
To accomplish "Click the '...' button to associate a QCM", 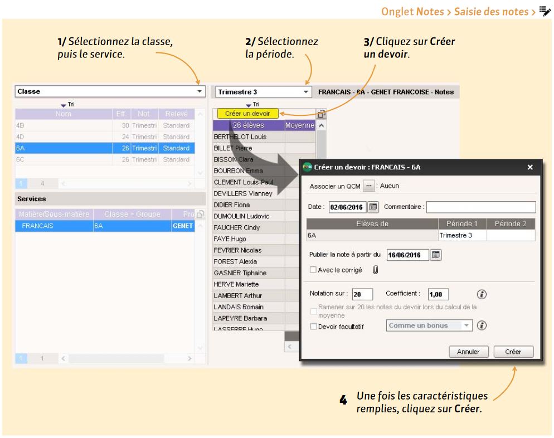I will pos(368,186).
